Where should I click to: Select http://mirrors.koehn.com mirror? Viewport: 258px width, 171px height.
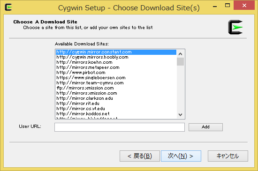116,62
